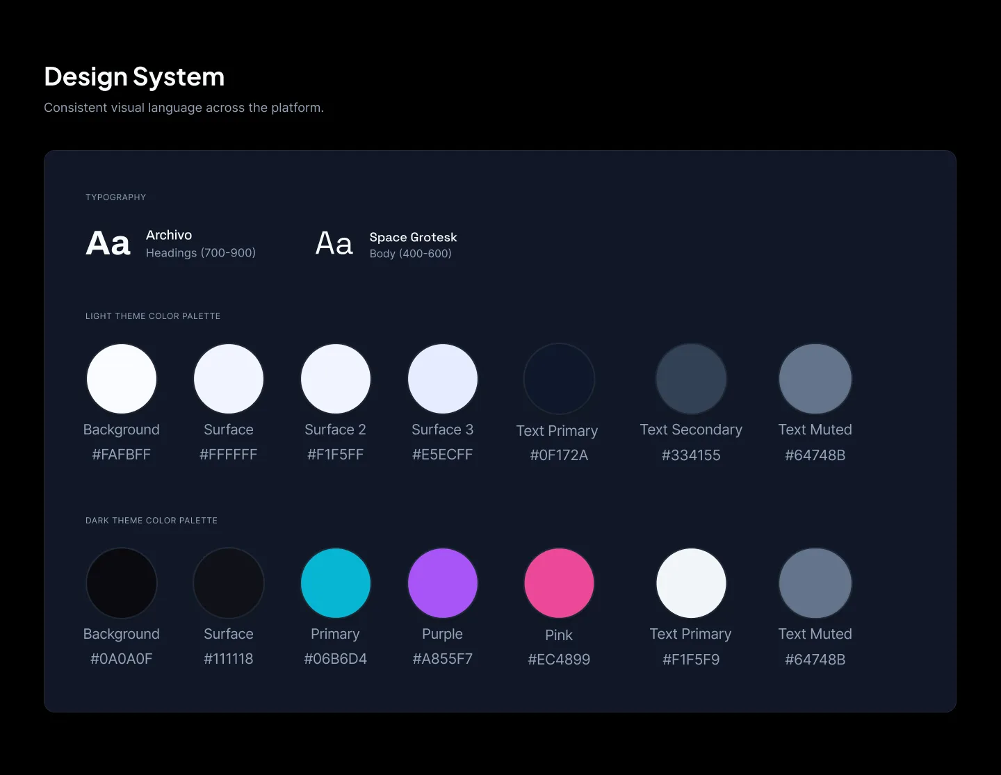Screen dimensions: 1001x775
Task: Pick the dark theme Text Muted swatch
Action: (815, 583)
